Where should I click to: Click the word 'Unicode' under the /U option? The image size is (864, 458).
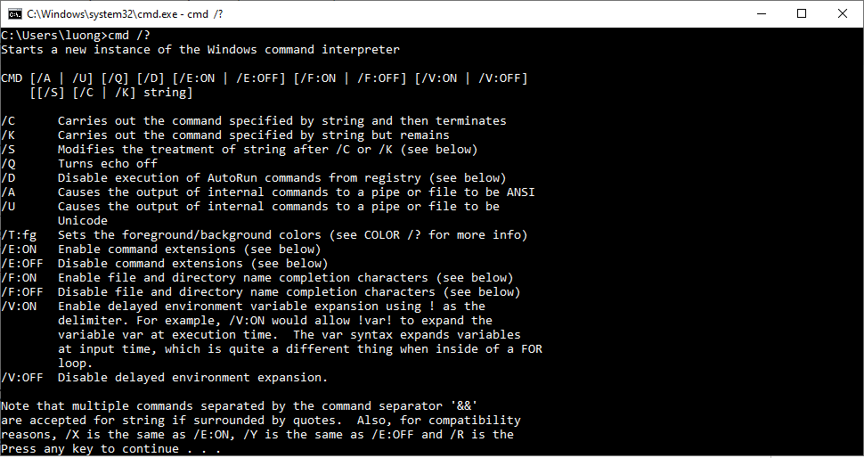pos(83,220)
